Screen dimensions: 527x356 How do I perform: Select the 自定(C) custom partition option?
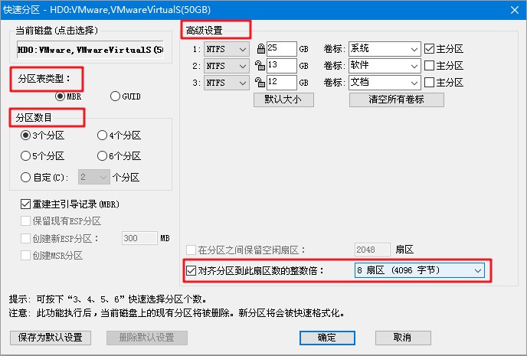click(26, 177)
